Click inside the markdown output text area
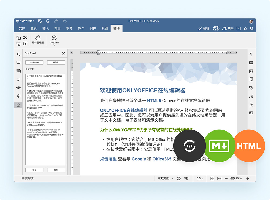Screen dimensions: 270x200 45,119
